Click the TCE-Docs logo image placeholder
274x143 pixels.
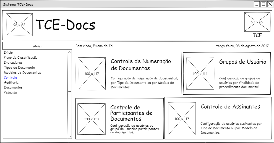click(19, 25)
